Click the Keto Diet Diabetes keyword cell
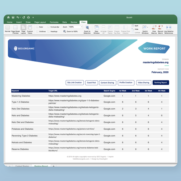The image size is (181, 181). pyautogui.click(x=21, y=109)
